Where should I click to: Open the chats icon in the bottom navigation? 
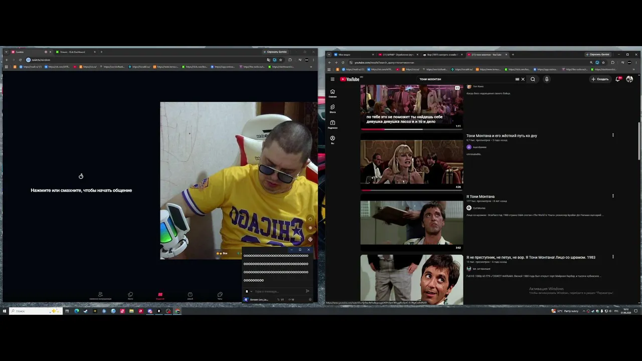(220, 295)
